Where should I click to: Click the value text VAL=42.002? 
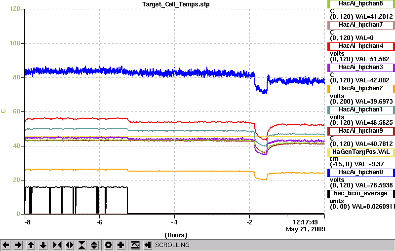coord(372,80)
